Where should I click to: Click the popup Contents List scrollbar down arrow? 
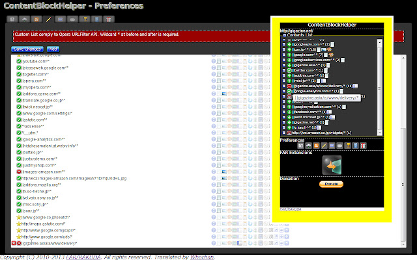point(379,133)
